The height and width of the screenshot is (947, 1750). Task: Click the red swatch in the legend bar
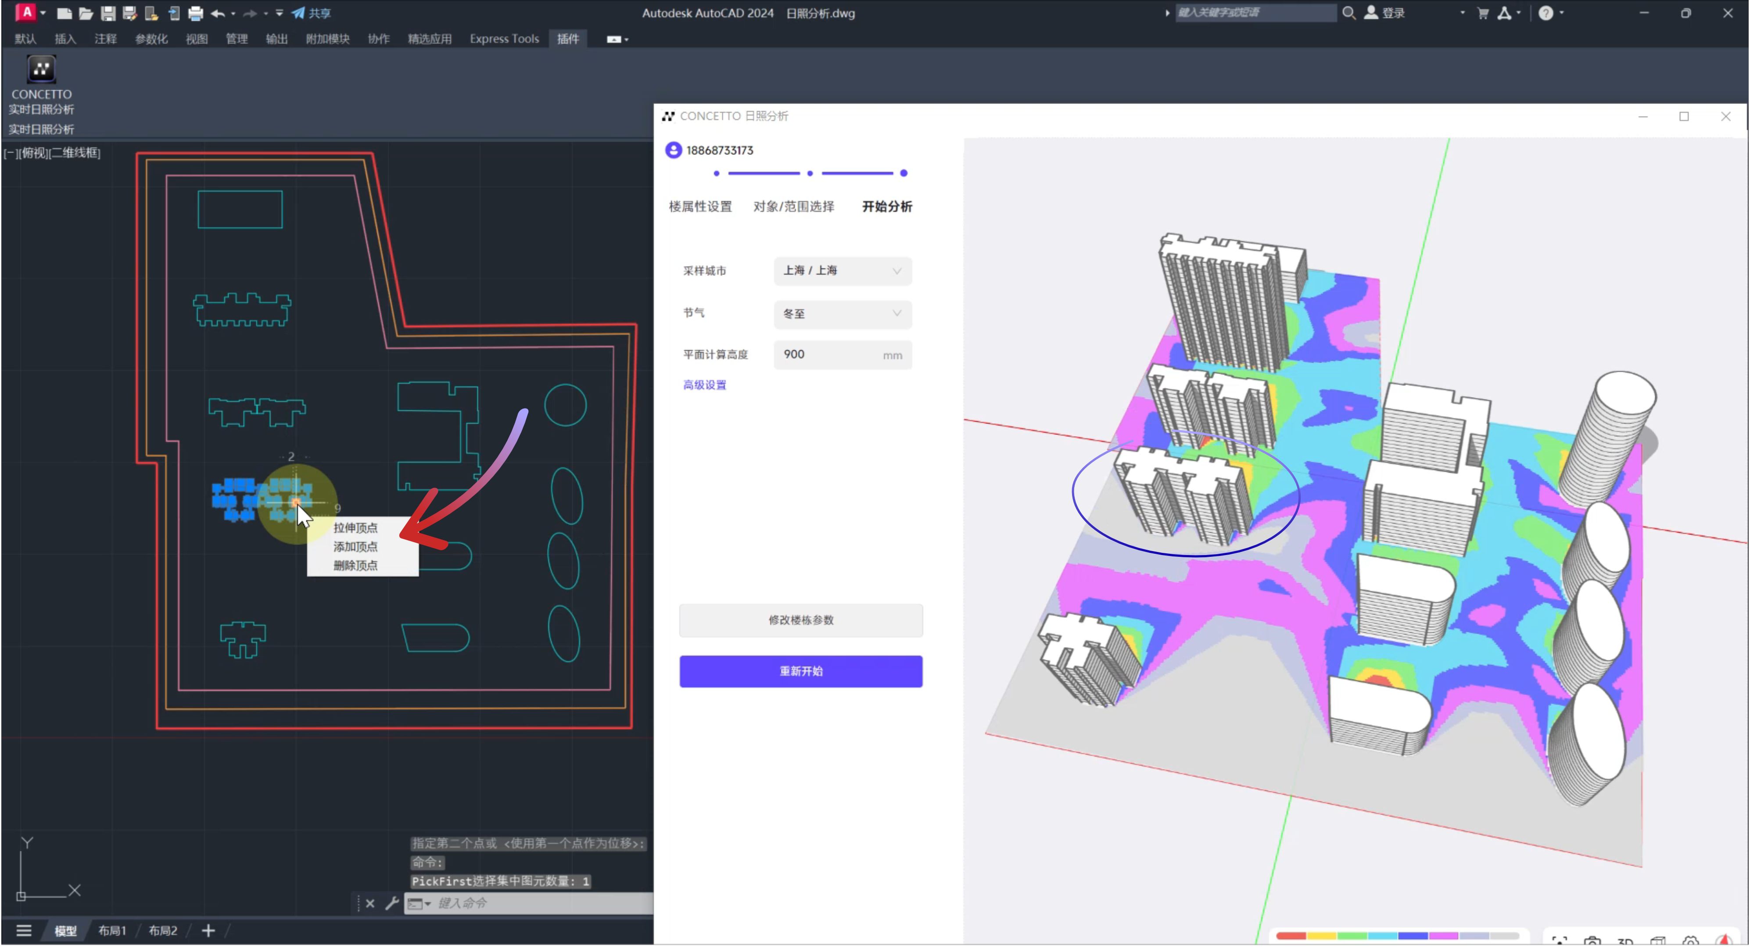1291,936
